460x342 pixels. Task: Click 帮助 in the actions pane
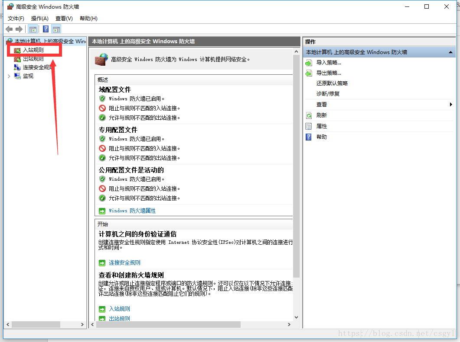point(322,137)
